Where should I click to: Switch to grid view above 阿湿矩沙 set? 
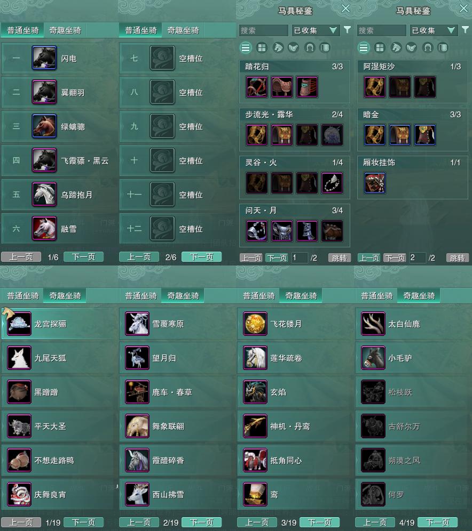[x=380, y=48]
